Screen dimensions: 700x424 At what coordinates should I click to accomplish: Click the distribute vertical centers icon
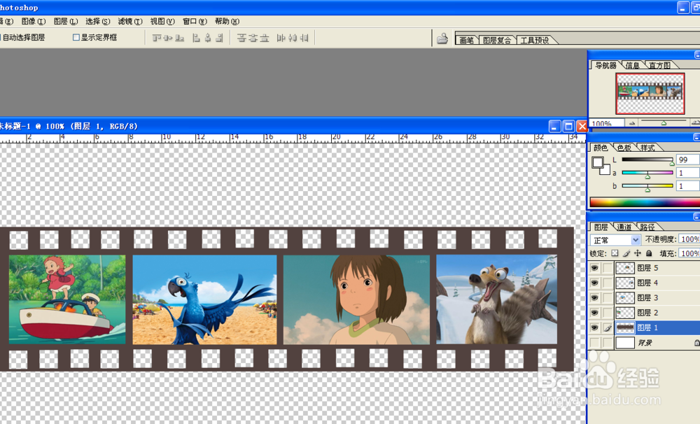tap(253, 38)
